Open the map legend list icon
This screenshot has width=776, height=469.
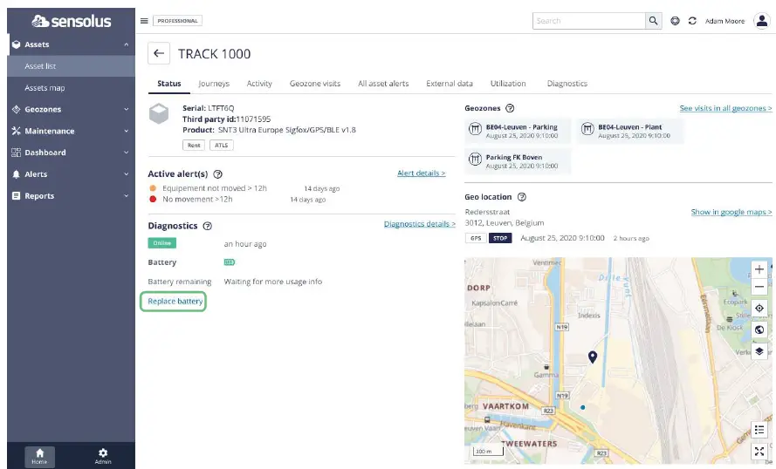tap(759, 430)
